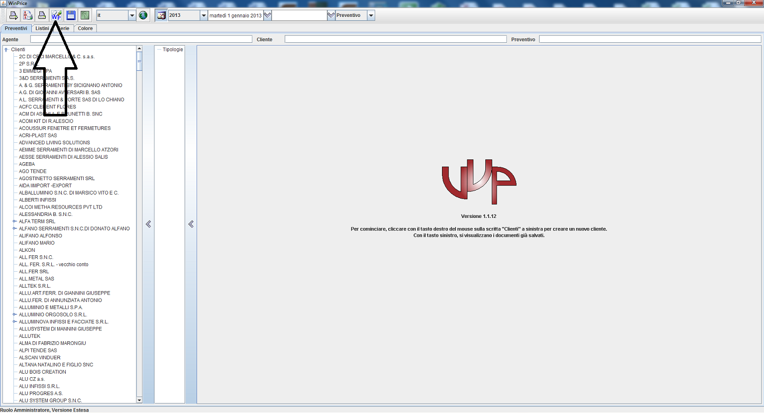Open chevron beside martedì 1 gennaio 2013

pyautogui.click(x=267, y=15)
